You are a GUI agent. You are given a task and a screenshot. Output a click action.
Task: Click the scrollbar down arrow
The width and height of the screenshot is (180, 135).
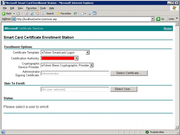177,127
